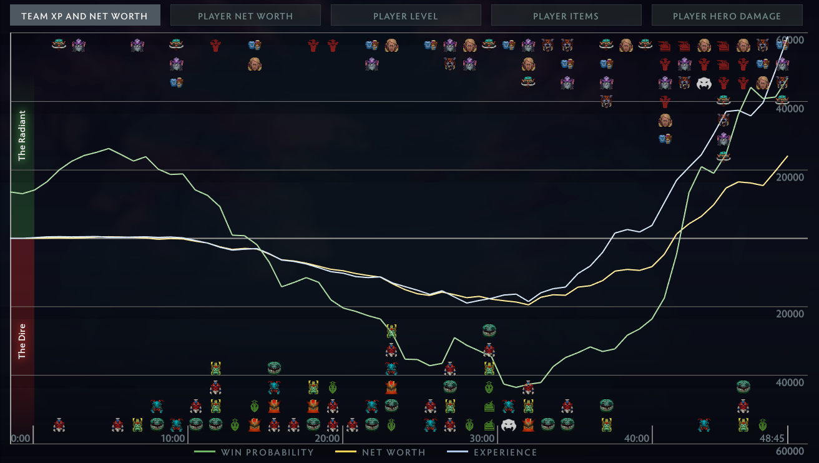Click teal goggled hero at bottom of 46:30 column
819x463 pixels.
pos(723,156)
